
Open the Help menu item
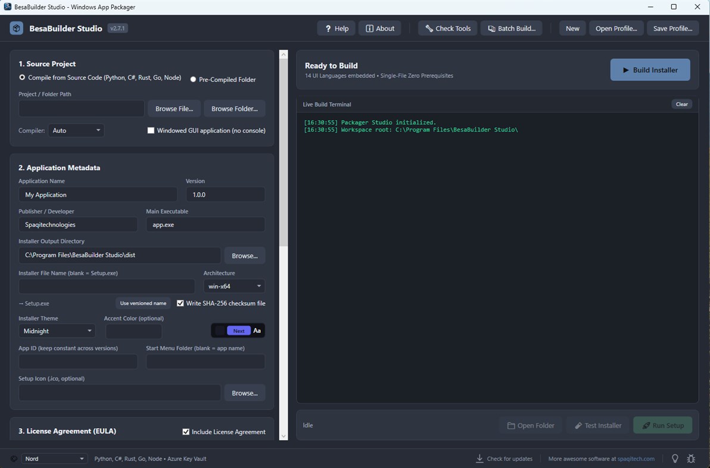(336, 28)
